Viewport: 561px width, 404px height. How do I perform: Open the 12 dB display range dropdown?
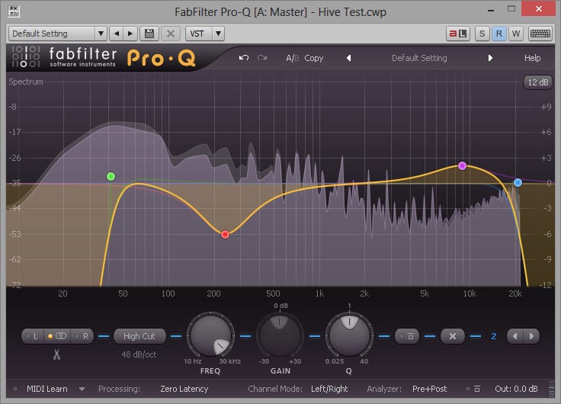(537, 82)
